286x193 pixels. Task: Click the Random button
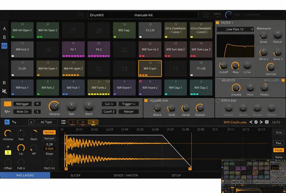click(x=49, y=138)
